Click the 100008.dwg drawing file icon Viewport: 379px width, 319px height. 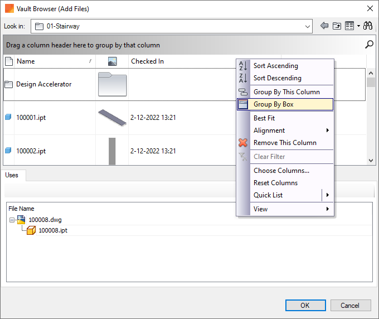tap(21, 220)
